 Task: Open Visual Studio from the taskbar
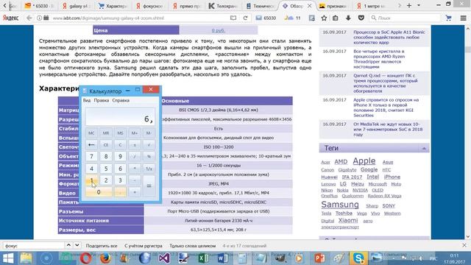coord(164,258)
